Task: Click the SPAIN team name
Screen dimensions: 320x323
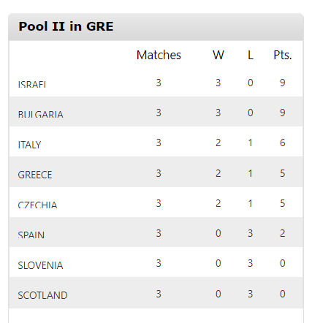Action: (31, 235)
